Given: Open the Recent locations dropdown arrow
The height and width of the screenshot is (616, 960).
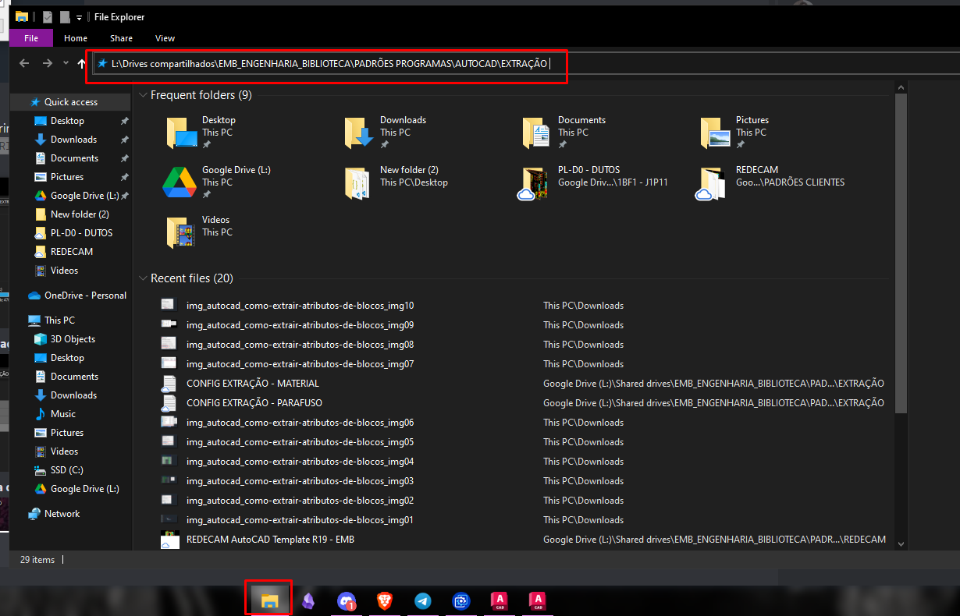Looking at the screenshot, I should tap(66, 63).
